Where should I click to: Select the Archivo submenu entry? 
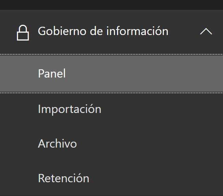point(58,144)
